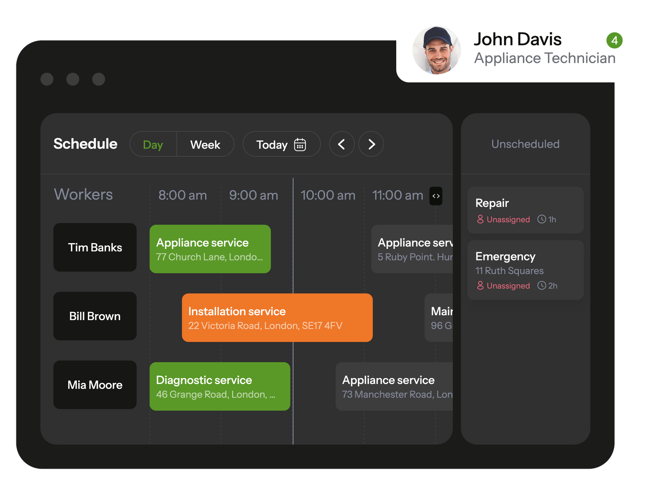Select worker Tim Banks
Screen dimensions: 655x485
[95, 248]
